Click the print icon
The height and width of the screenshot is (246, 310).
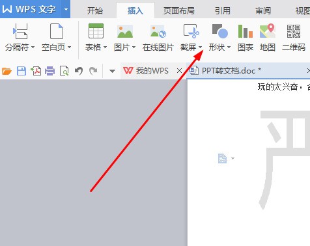(50, 71)
